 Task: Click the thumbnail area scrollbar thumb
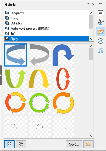tap(91, 54)
